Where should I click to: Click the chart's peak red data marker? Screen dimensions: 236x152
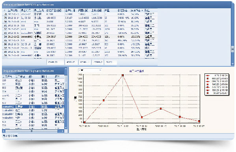click(123, 75)
